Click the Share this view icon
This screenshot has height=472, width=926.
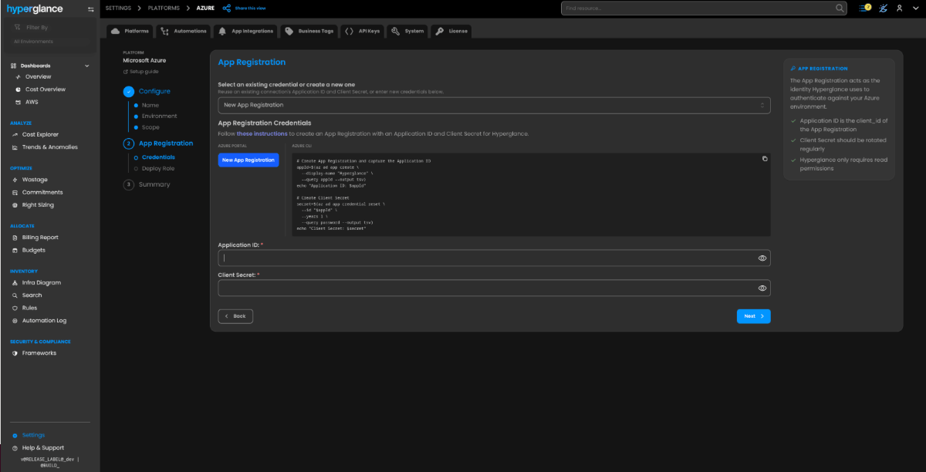[x=226, y=8]
